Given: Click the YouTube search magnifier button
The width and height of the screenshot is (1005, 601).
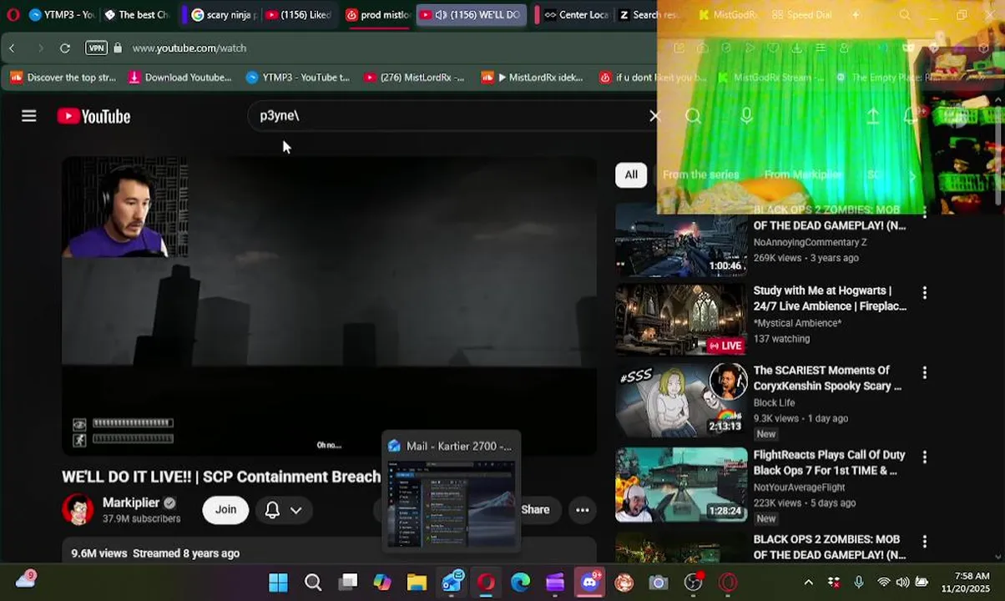Looking at the screenshot, I should pos(693,116).
